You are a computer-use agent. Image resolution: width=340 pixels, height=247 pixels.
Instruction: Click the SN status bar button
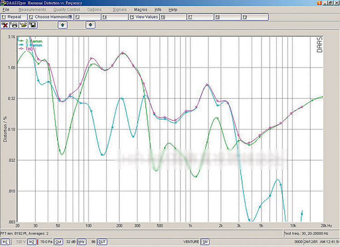coord(205,242)
